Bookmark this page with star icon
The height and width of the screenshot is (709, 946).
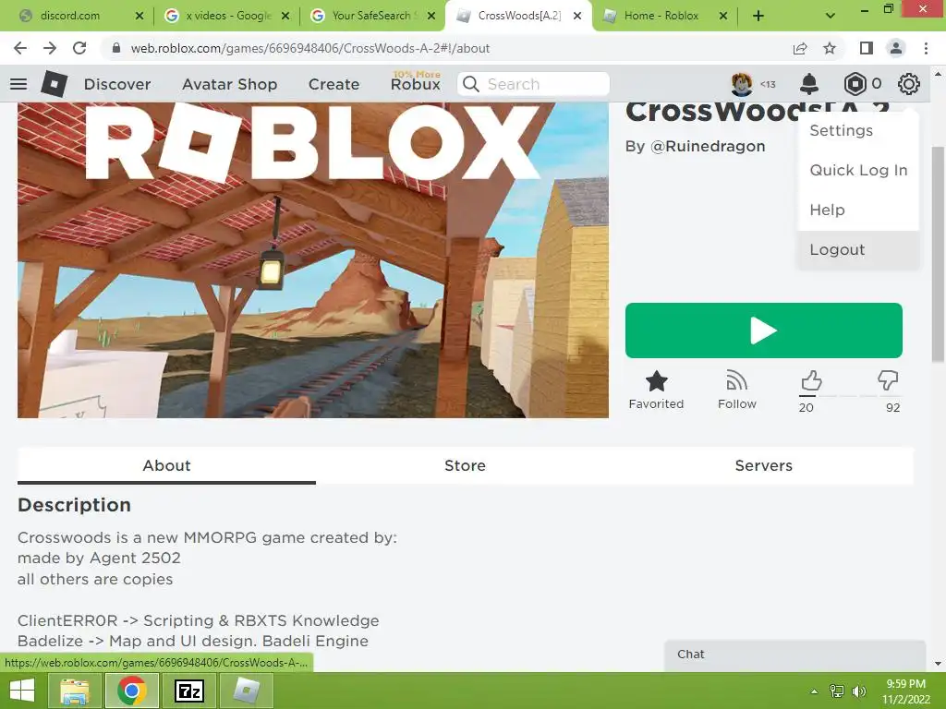click(830, 48)
